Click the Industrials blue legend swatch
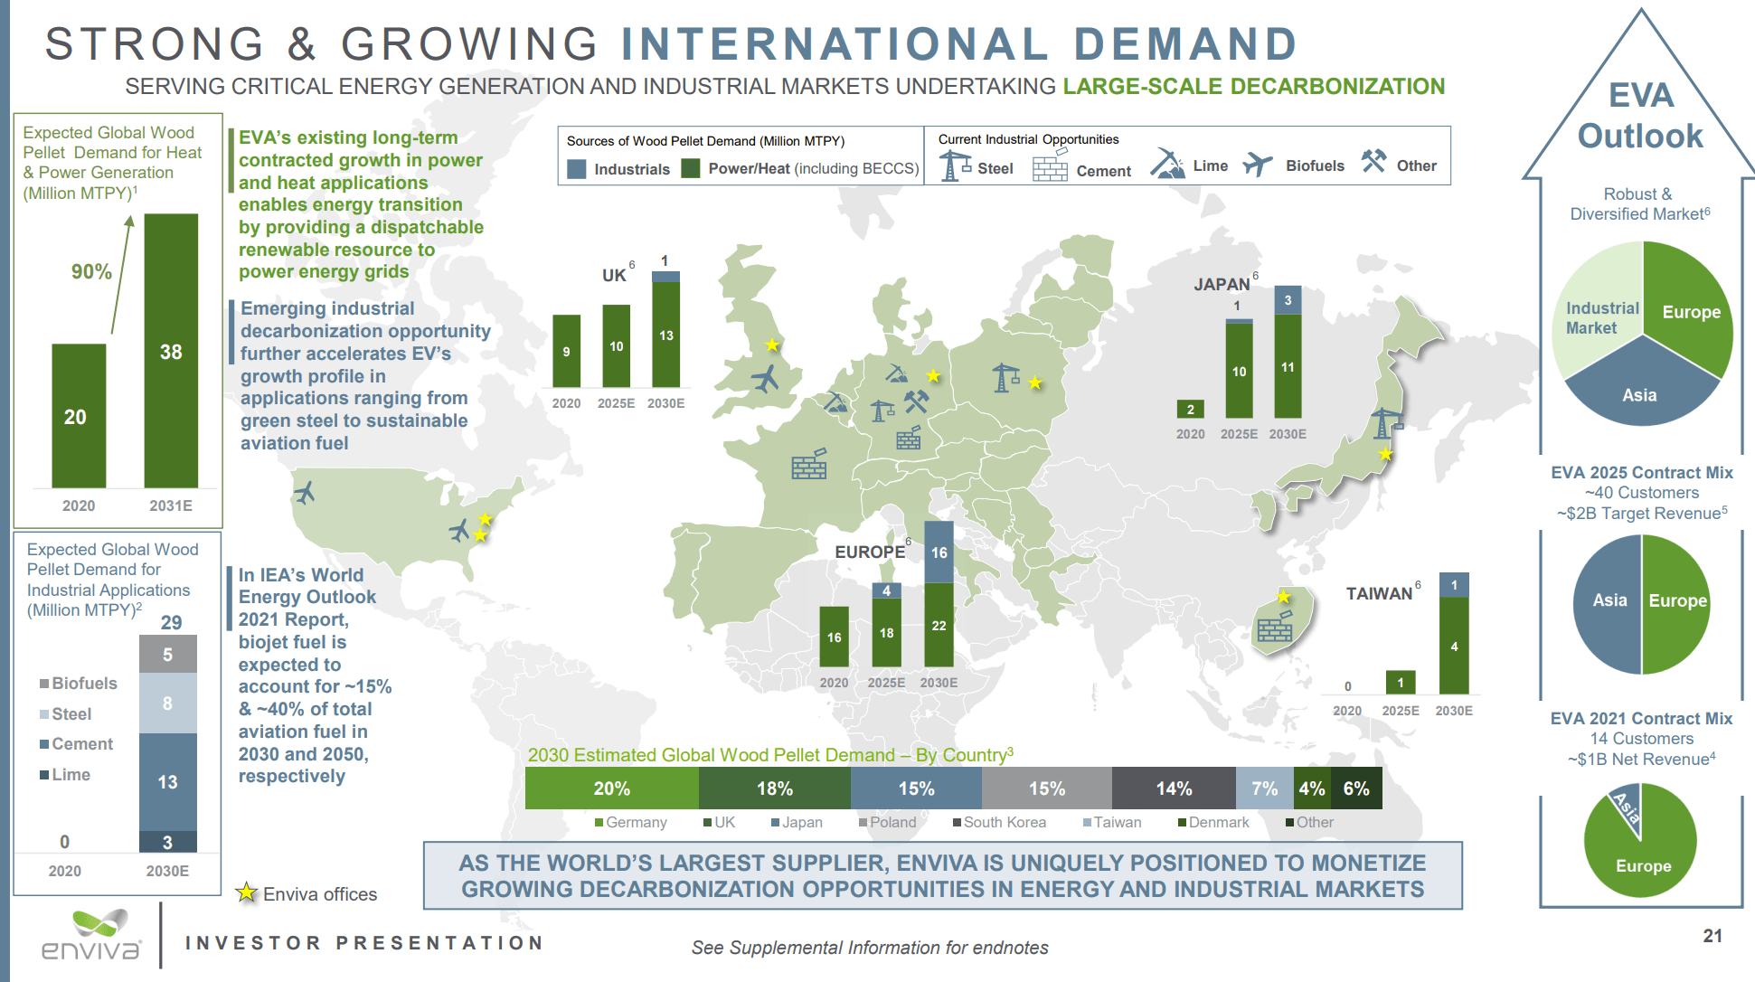 pyautogui.click(x=576, y=169)
